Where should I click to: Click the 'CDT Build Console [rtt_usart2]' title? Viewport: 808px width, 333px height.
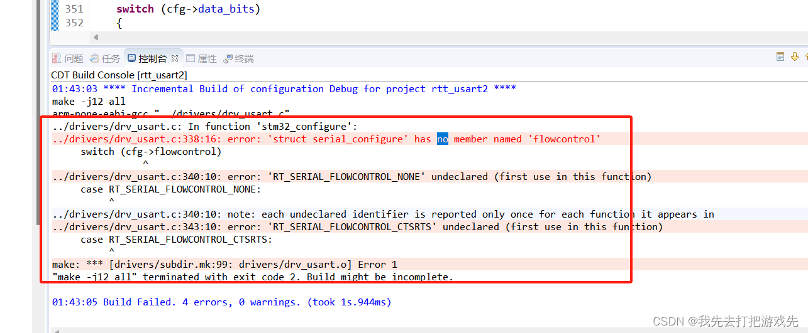click(x=119, y=75)
